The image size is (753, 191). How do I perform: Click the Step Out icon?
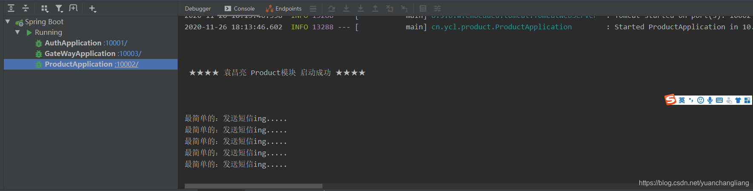[375, 8]
